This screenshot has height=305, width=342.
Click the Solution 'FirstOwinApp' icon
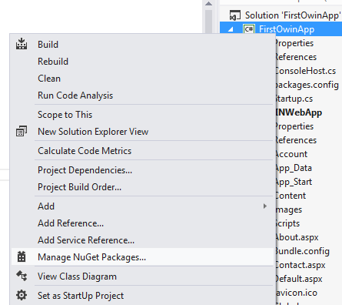coord(235,15)
